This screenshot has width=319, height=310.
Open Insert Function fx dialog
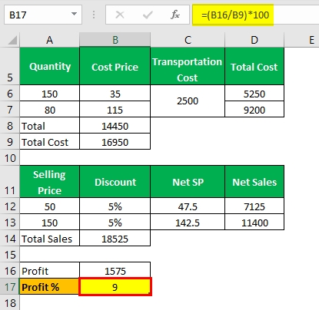pyautogui.click(x=175, y=15)
